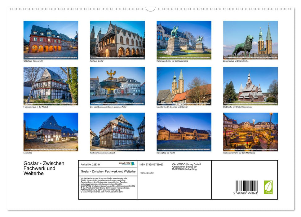Click caption 'Reiterstandbilder vor der Kaiserpfalz'
301x217 pixels.
point(172,61)
